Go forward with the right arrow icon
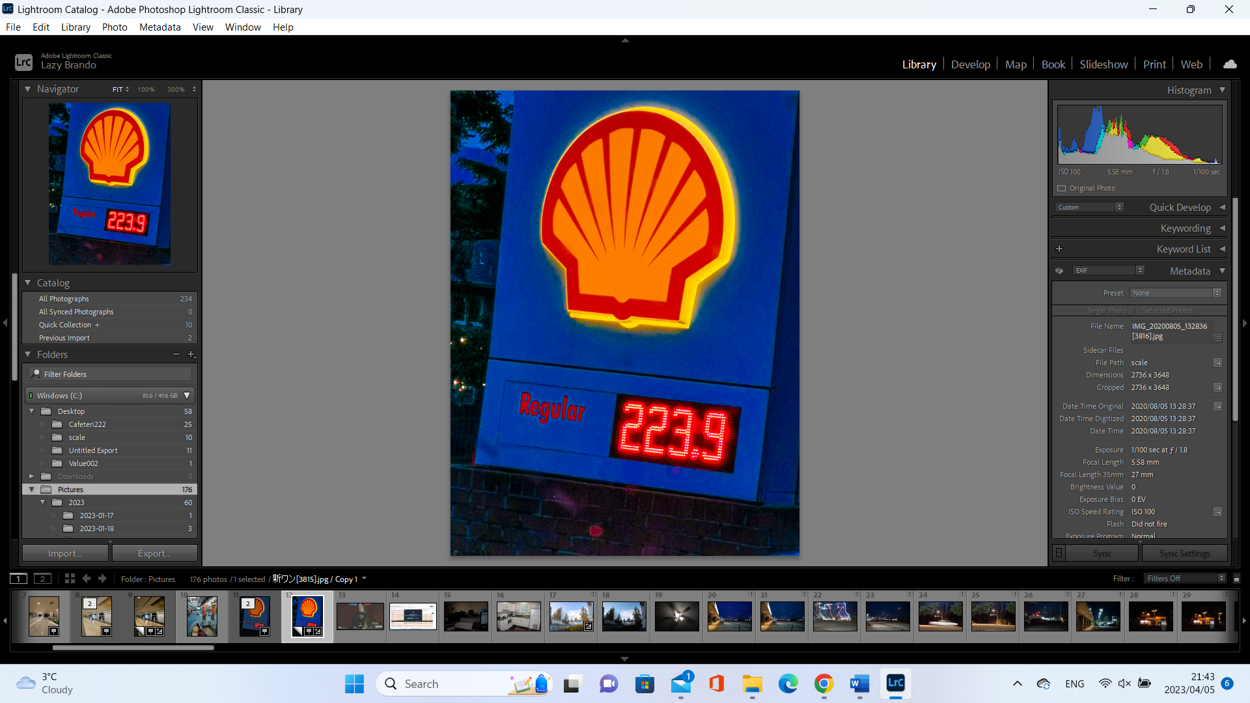Image resolution: width=1250 pixels, height=703 pixels. [102, 579]
